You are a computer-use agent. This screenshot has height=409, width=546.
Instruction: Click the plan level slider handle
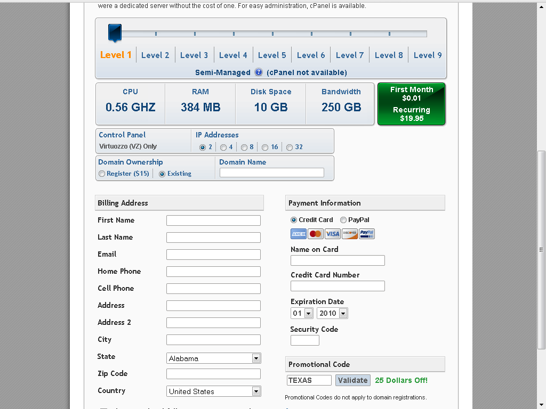point(115,33)
